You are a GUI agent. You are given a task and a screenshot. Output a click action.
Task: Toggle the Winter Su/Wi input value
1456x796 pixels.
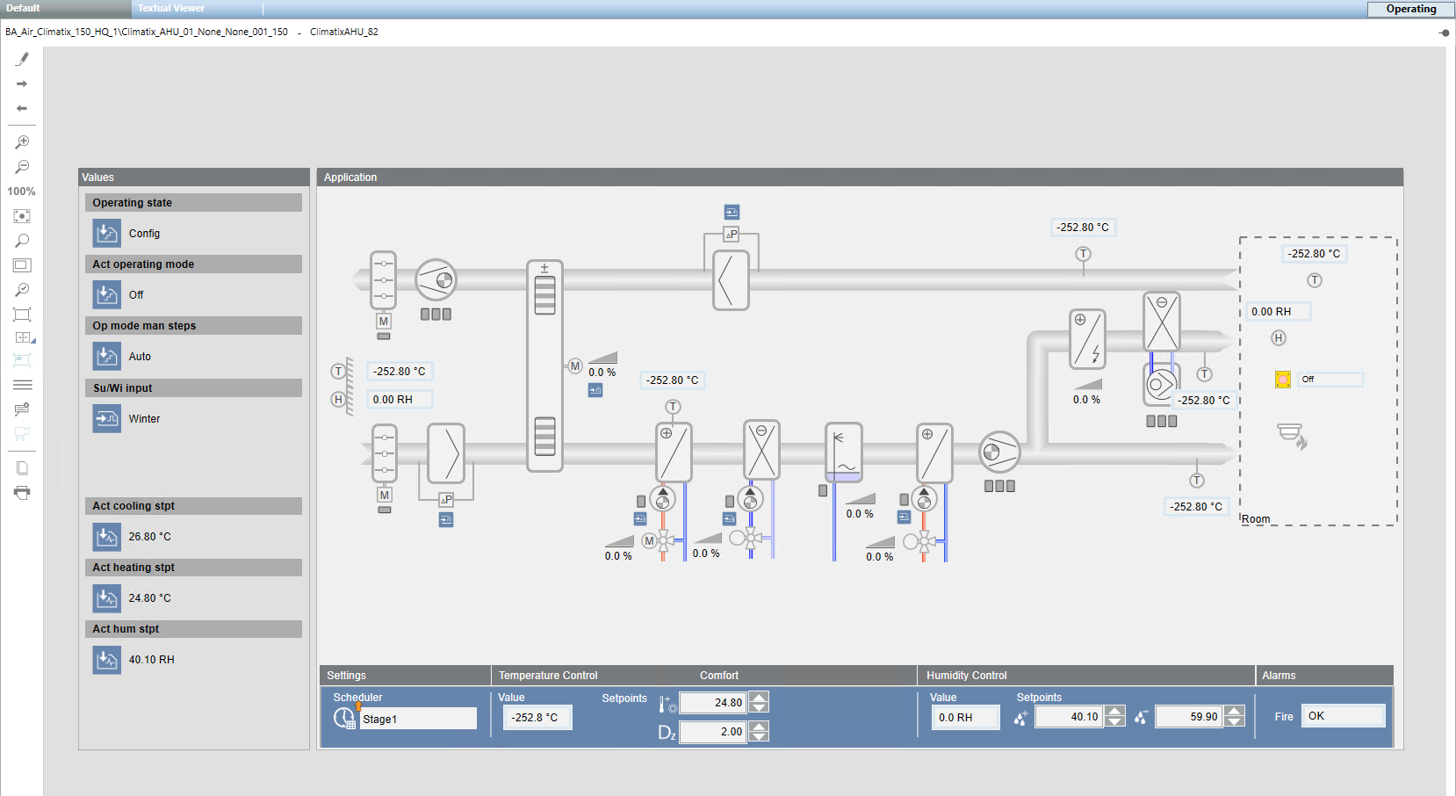[106, 418]
